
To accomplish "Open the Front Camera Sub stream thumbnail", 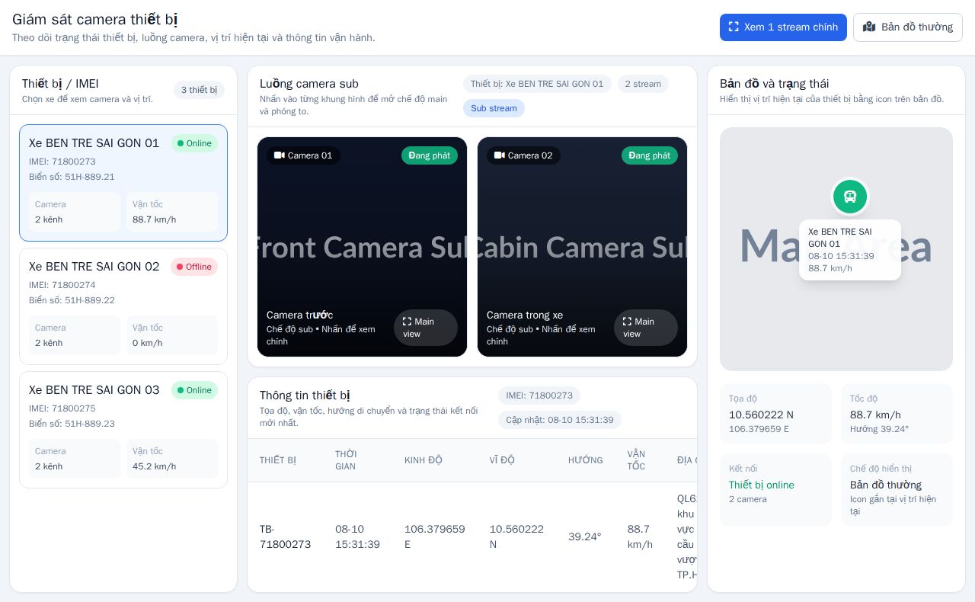I will click(x=362, y=247).
